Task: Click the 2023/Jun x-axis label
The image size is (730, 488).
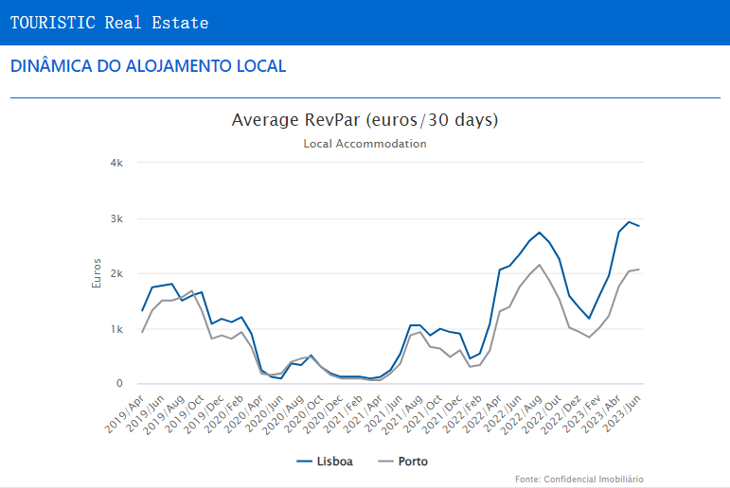Action: coord(621,413)
